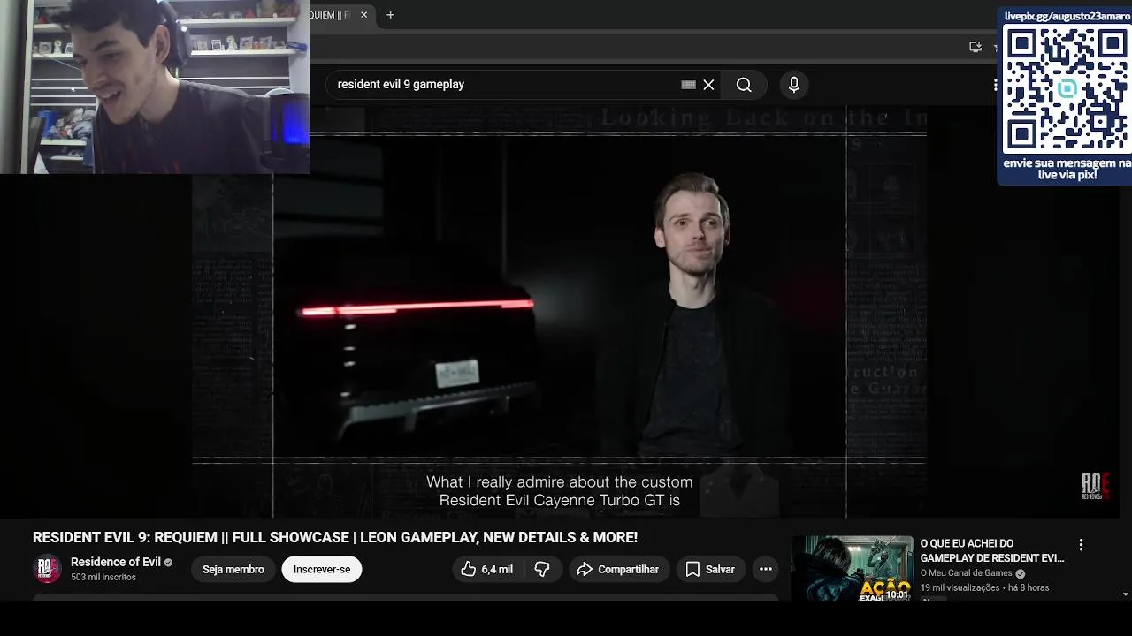
Task: Open the recommended video thumbnail with 10:01 duration
Action: pos(853,568)
